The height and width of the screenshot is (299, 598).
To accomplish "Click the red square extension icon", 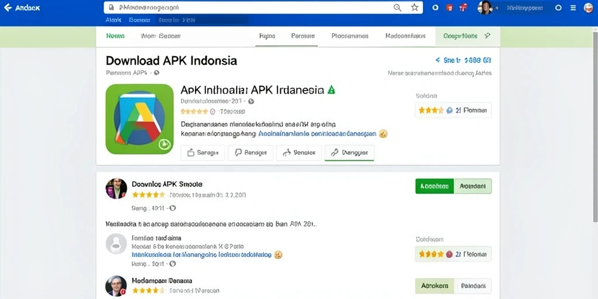I will click(450, 8).
